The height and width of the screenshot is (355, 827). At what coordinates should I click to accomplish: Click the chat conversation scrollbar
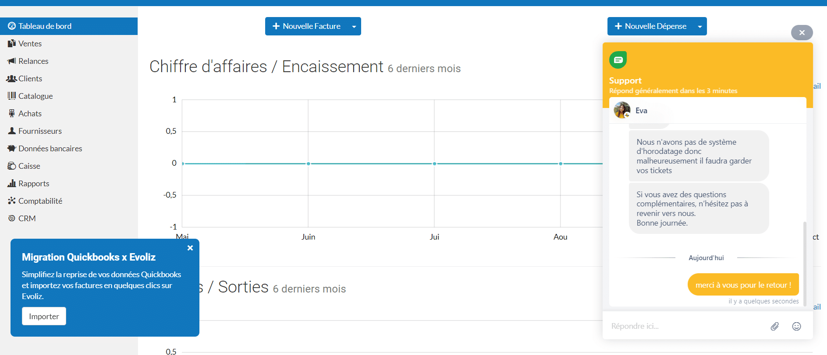[x=805, y=264]
